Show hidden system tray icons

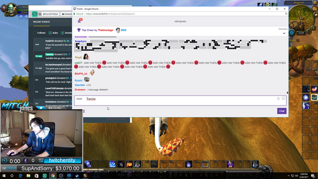tap(289, 176)
